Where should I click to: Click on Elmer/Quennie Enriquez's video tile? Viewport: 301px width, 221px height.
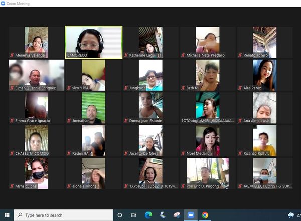point(36,75)
